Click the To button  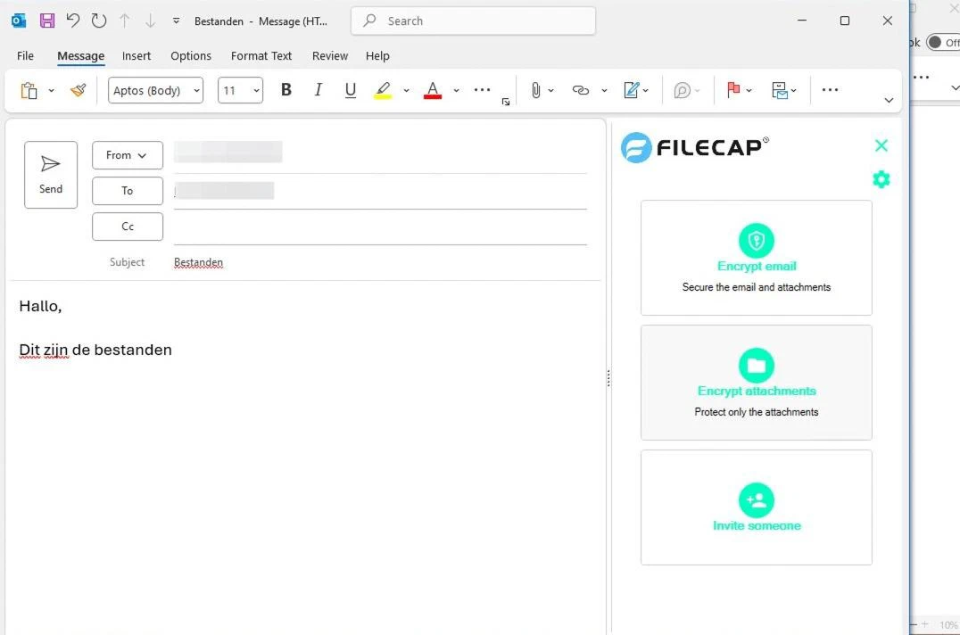tap(128, 191)
